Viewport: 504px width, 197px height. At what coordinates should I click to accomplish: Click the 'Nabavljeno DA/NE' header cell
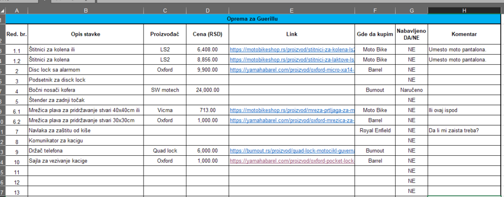pos(412,34)
